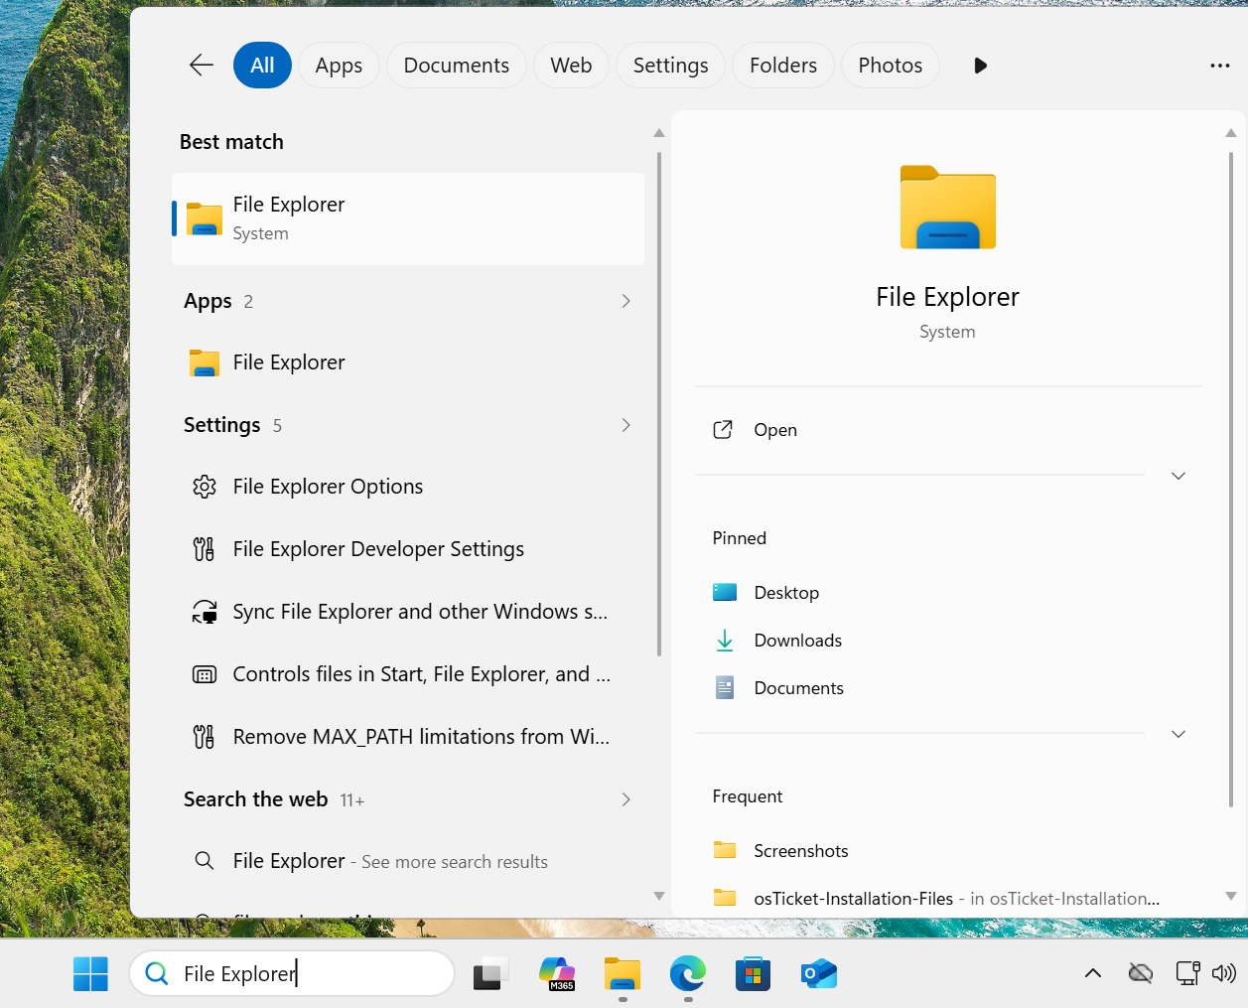Switch to the Photos filter tab

point(890,66)
